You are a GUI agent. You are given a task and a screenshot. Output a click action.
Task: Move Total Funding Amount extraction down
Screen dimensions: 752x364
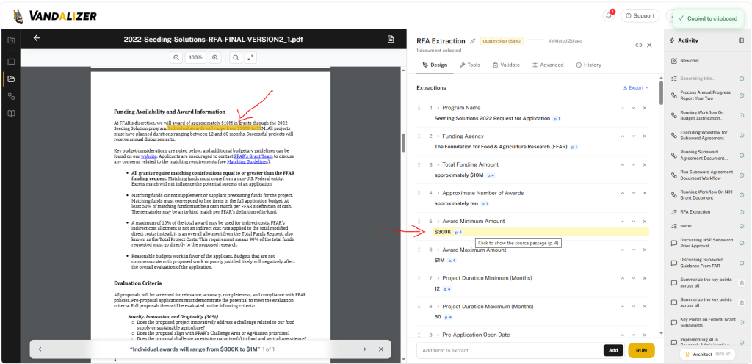coord(634,165)
